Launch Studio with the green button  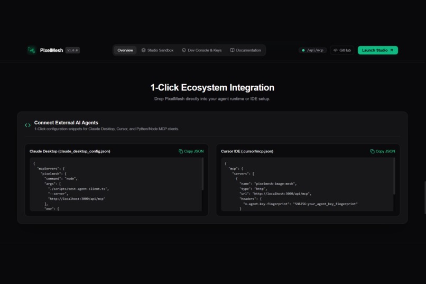pyautogui.click(x=378, y=50)
